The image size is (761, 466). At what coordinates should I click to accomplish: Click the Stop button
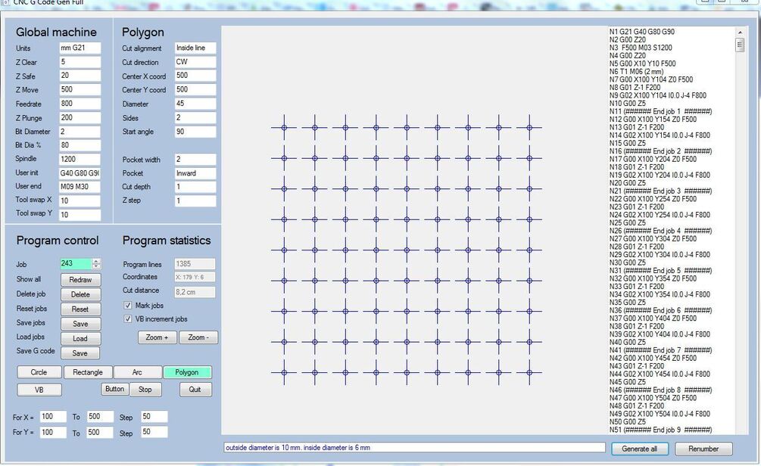pos(145,390)
